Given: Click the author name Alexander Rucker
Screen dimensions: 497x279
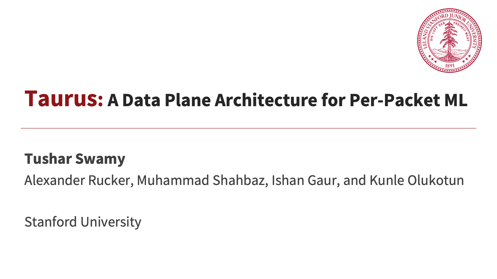Looking at the screenshot, I should click(77, 180).
